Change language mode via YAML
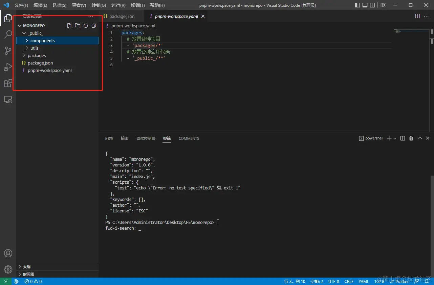 (364, 281)
